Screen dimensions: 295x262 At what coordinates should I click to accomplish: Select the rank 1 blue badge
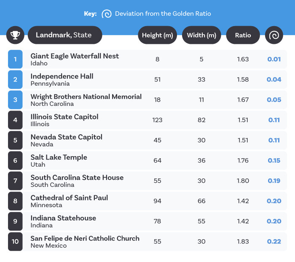15,59
